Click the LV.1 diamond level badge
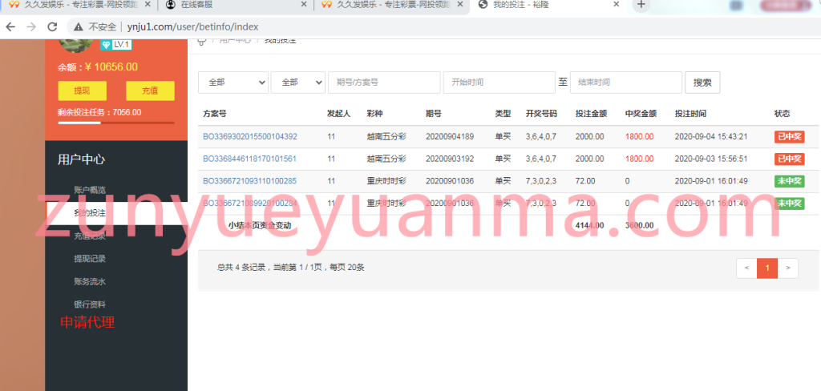Screen dimensions: 821x391 point(116,45)
